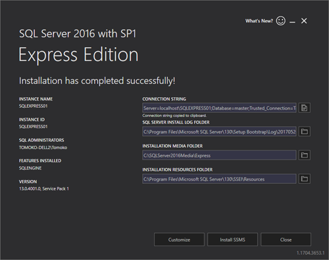Click the C:\SQLServer2016Media\Express path field
Image resolution: width=329 pixels, height=260 pixels.
[219, 155]
